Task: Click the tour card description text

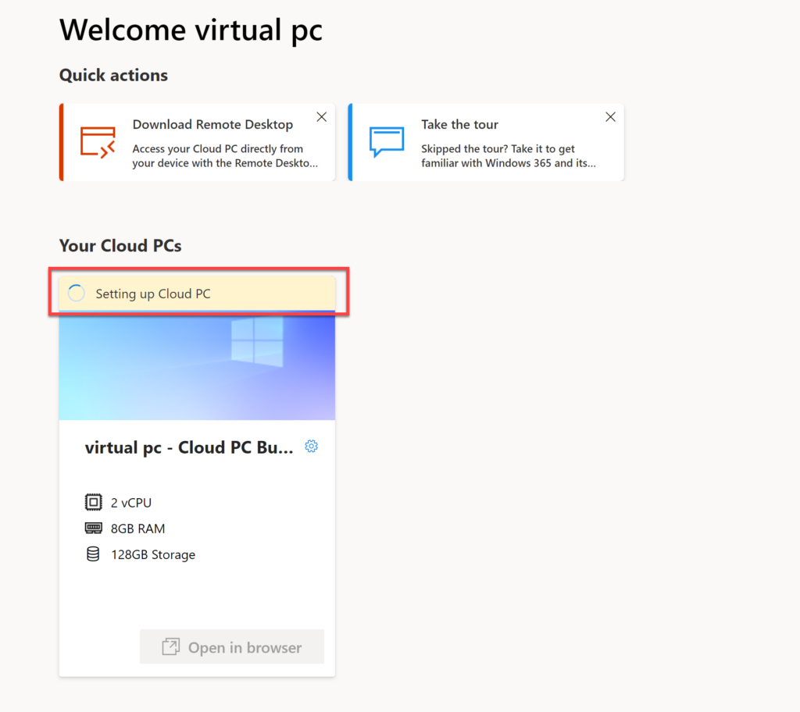Action: click(x=508, y=156)
